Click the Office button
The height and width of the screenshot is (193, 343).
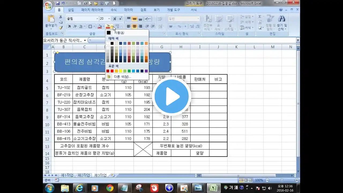[x=48, y=5]
